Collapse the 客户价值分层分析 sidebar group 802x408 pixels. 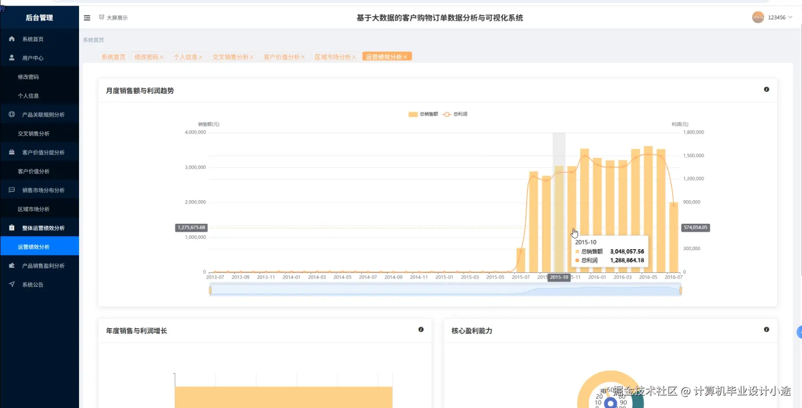pyautogui.click(x=40, y=152)
